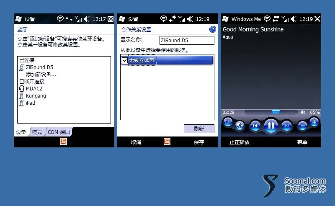Screen dimensions: 335x206
Task: Click the Kungang device icon
Action: (x=22, y=96)
